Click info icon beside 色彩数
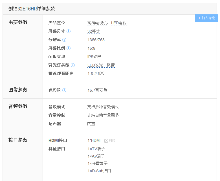The height and width of the screenshot is (181, 220). (64, 90)
